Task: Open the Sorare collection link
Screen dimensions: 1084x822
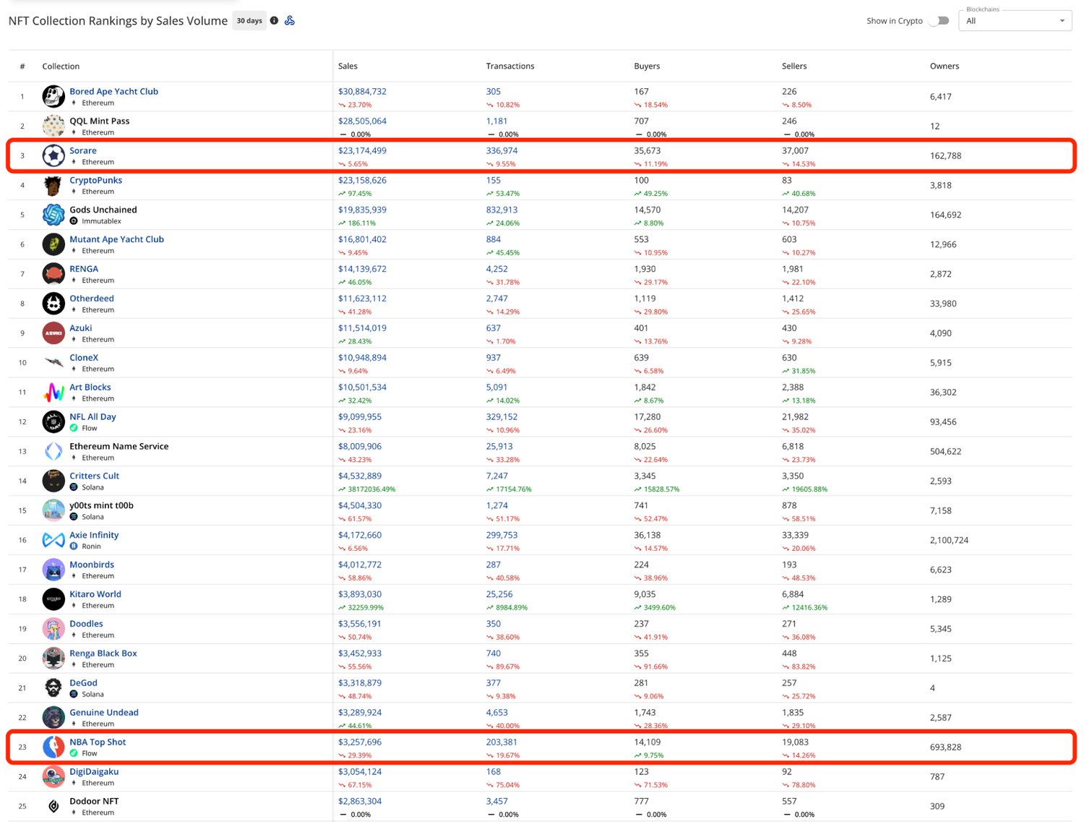Action: pos(83,150)
